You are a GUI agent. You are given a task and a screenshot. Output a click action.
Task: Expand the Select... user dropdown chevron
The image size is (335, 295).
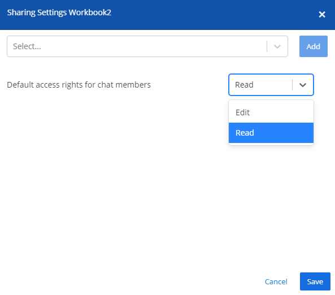[277, 46]
